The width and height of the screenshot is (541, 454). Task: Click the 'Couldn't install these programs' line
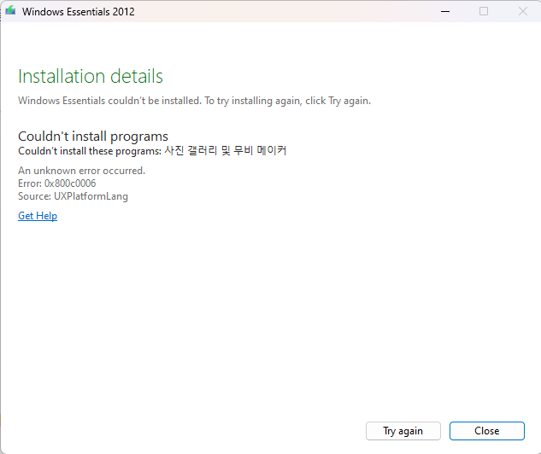pos(152,151)
